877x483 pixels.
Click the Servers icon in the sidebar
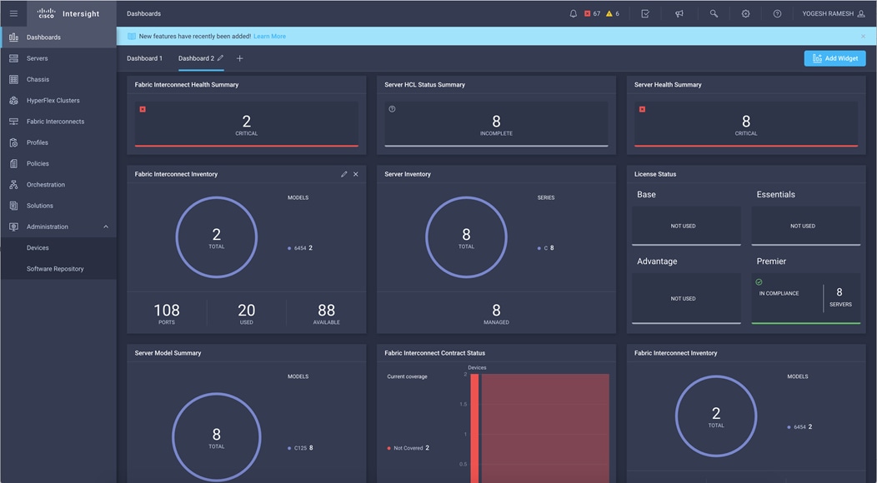point(14,58)
